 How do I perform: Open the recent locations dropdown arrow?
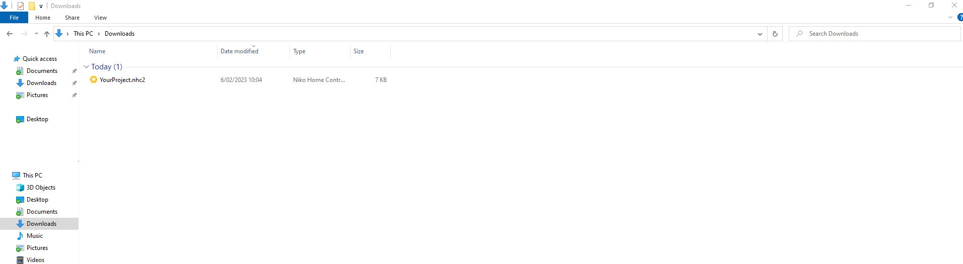coord(36,34)
